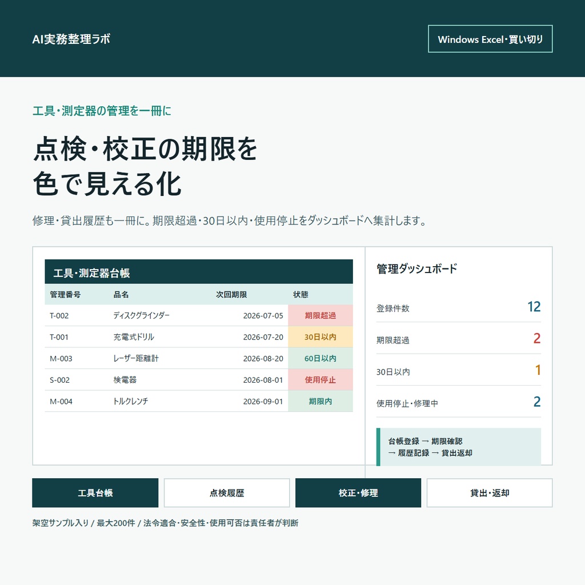Screen dimensions: 585x585
Task: Click the 使用停止・修理中 dashboard label
Action: coord(407,403)
